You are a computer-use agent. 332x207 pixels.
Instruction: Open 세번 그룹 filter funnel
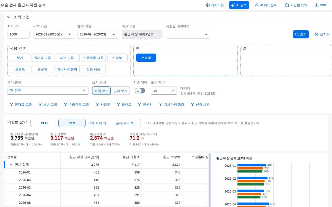[x=48, y=105]
